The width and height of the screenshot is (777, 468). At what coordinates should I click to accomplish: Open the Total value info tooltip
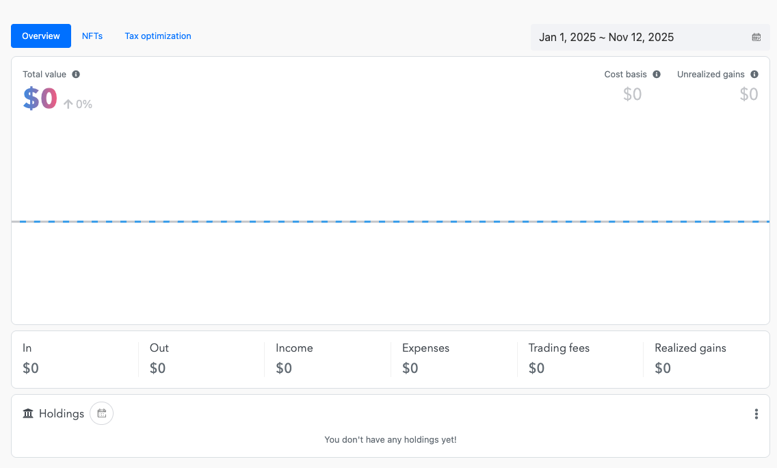(76, 74)
